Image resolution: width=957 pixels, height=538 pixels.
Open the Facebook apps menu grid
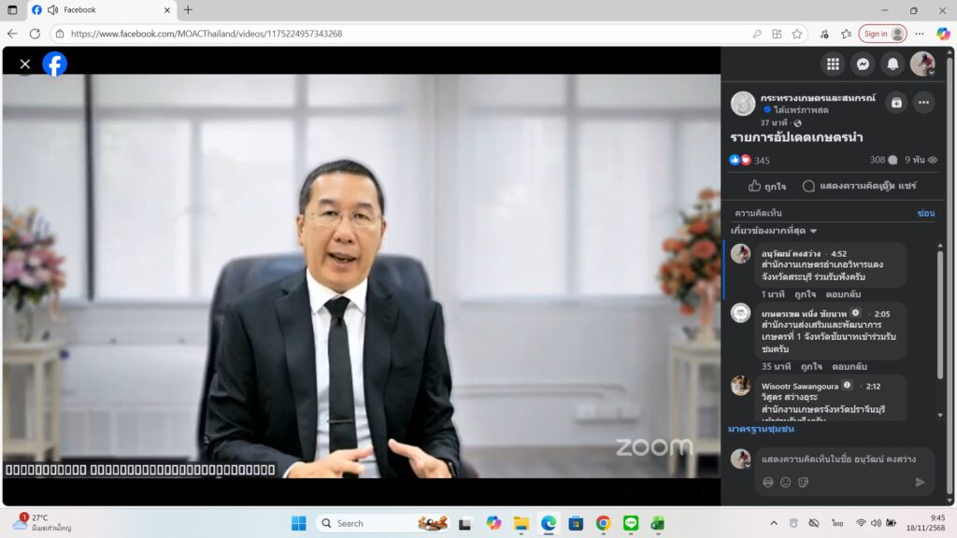[833, 64]
